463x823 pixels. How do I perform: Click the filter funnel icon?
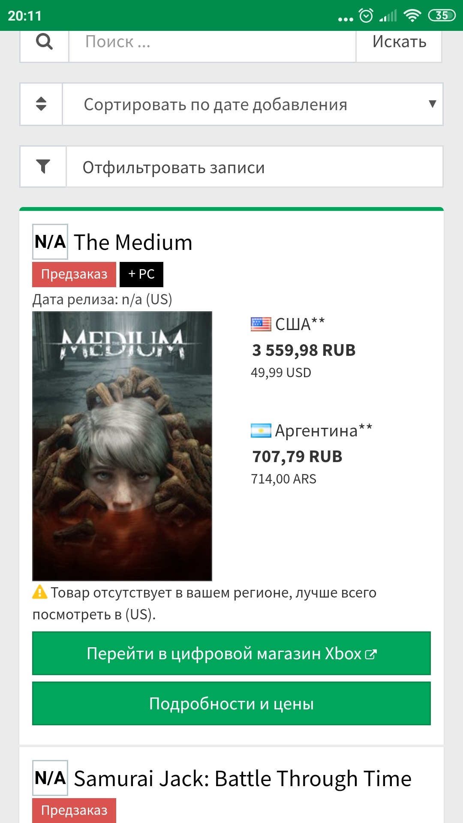point(43,166)
